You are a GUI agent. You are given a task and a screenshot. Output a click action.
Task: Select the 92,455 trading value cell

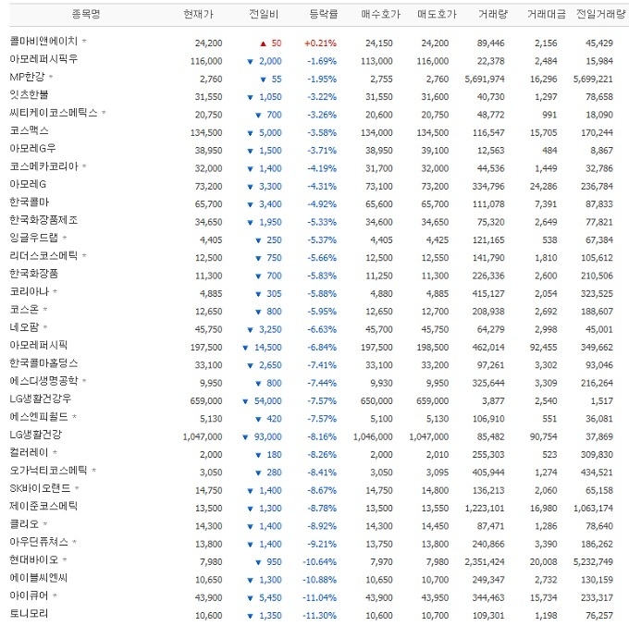pos(544,348)
